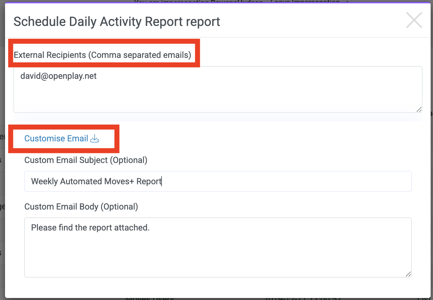Click the Custom Email Body resize handle

408,274
